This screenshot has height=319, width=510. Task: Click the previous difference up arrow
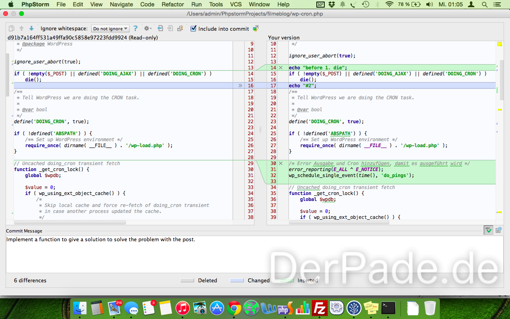22,29
